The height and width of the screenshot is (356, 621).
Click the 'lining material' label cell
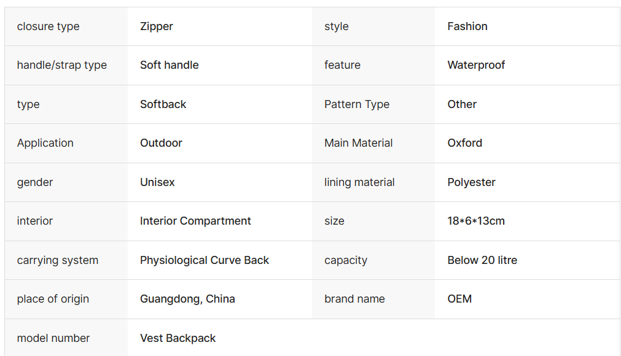[359, 182]
